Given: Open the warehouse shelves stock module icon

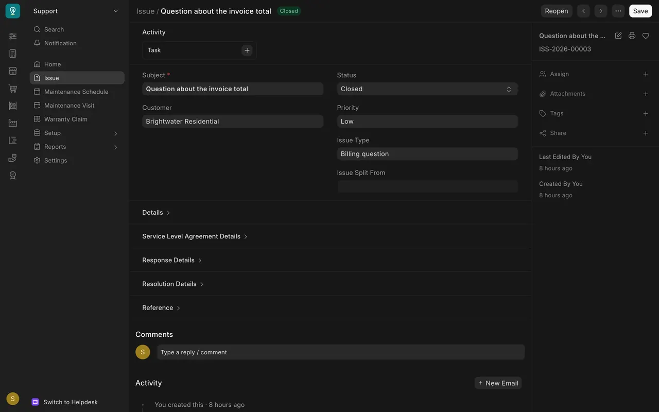Looking at the screenshot, I should pyautogui.click(x=13, y=106).
